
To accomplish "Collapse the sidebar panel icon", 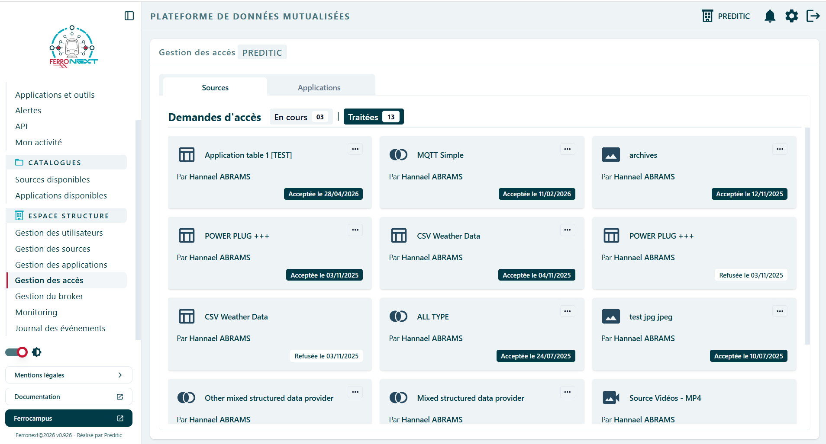I will (129, 16).
